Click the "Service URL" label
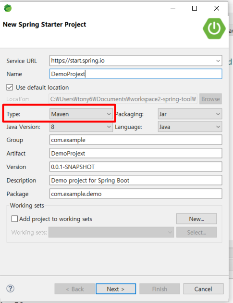233x303 pixels. (x=22, y=61)
